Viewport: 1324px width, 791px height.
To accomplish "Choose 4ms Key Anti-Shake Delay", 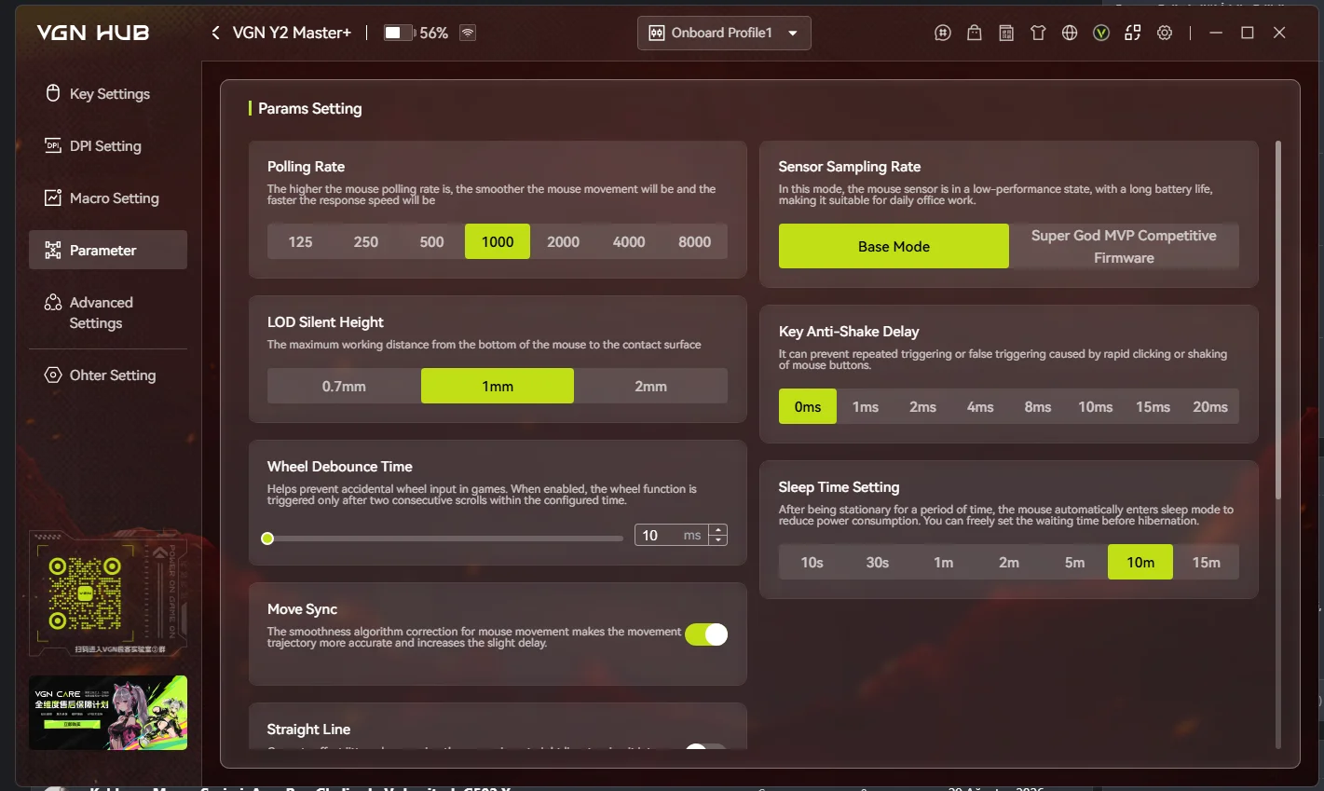I will click(980, 407).
